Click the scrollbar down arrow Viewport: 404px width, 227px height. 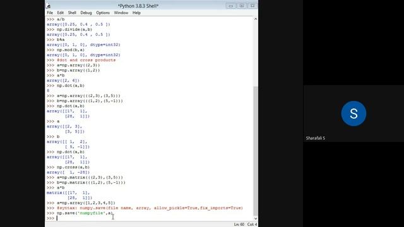(255, 219)
